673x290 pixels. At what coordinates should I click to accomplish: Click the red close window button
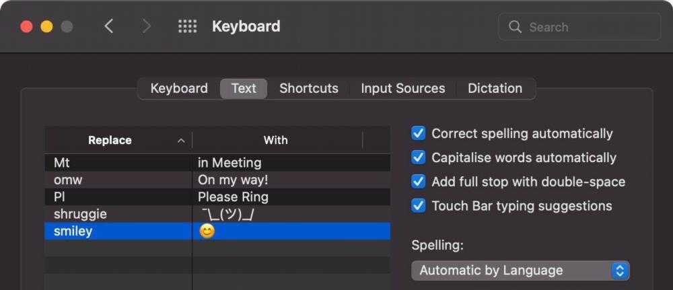tap(27, 27)
